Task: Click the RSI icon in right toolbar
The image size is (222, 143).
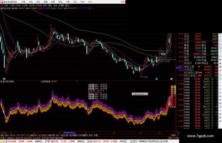Action: click(x=220, y=60)
